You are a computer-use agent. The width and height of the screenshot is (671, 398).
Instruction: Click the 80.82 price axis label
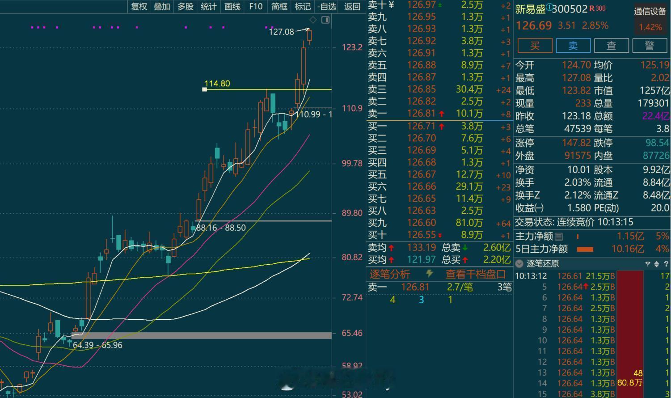coord(352,257)
